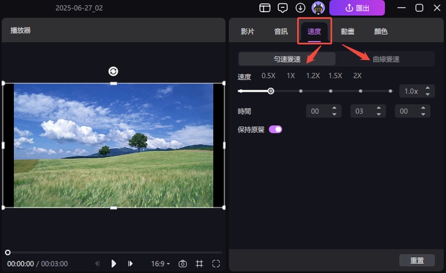Select 勻速變速 uniform speed mode
The height and width of the screenshot is (273, 446).
point(287,59)
